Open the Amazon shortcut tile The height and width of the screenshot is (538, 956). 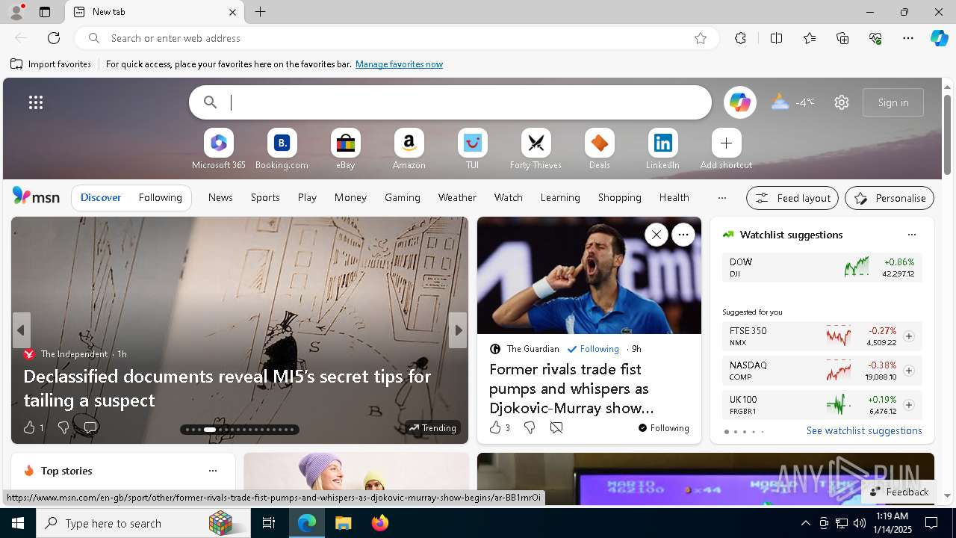point(409,149)
